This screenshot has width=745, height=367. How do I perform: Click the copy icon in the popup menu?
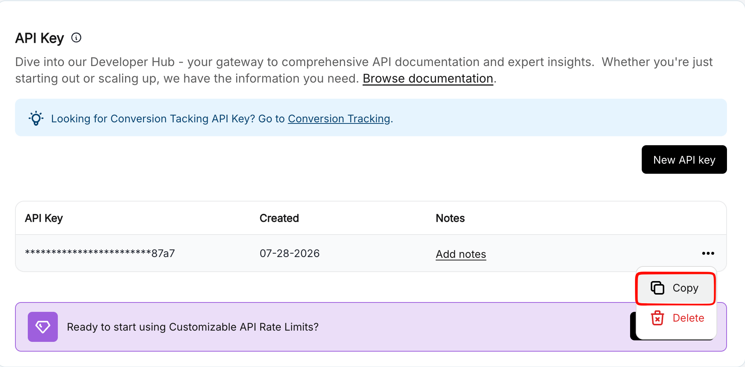pyautogui.click(x=658, y=288)
